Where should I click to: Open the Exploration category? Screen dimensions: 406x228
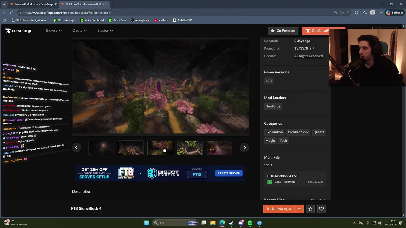coord(274,132)
